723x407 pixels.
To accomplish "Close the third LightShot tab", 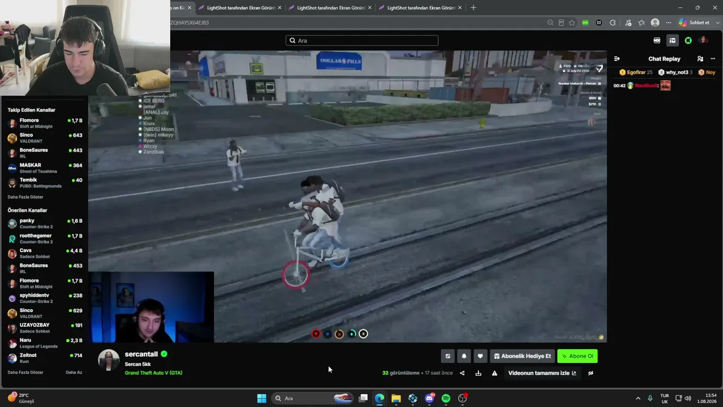I will [460, 8].
